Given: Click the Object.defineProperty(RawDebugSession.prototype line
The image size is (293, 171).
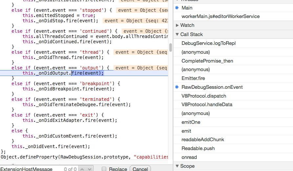Looking at the screenshot, I should (84, 157).
